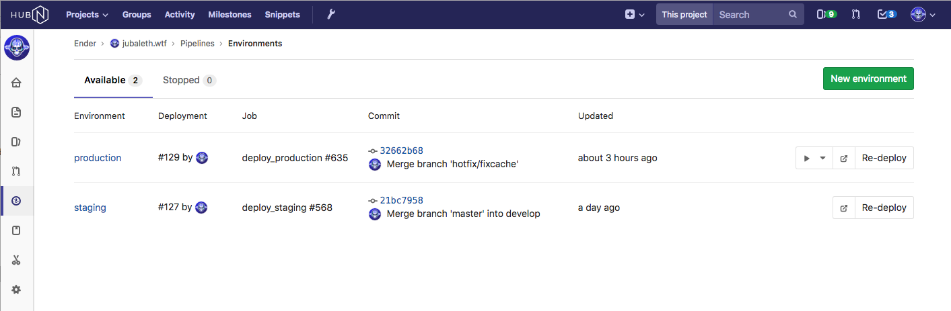The height and width of the screenshot is (311, 951).
Task: Re-deploy the staging environment
Action: pos(884,208)
